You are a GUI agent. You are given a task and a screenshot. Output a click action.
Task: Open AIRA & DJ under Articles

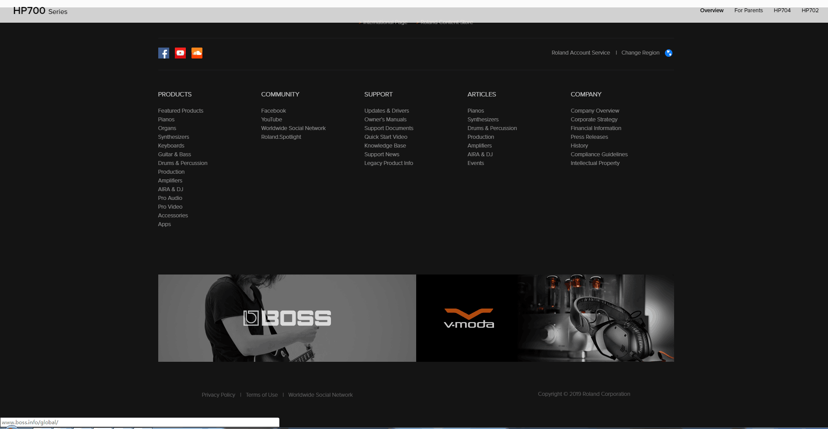tap(480, 154)
